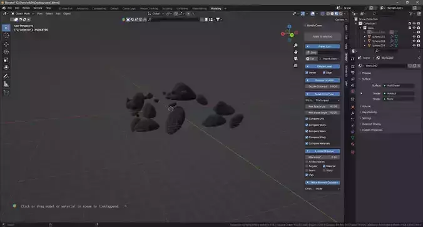Click the green Y axis on navigation gizmo
Screen dimensions: 423x227
pyautogui.click(x=292, y=35)
